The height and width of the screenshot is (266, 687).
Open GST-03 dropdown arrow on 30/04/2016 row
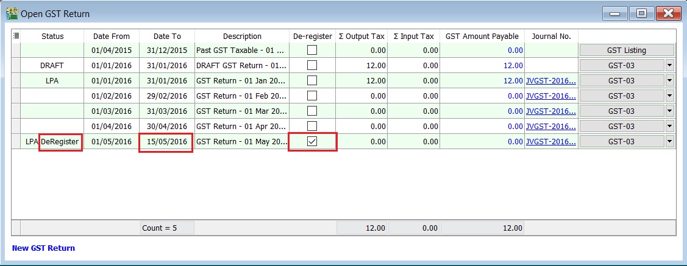pos(670,127)
